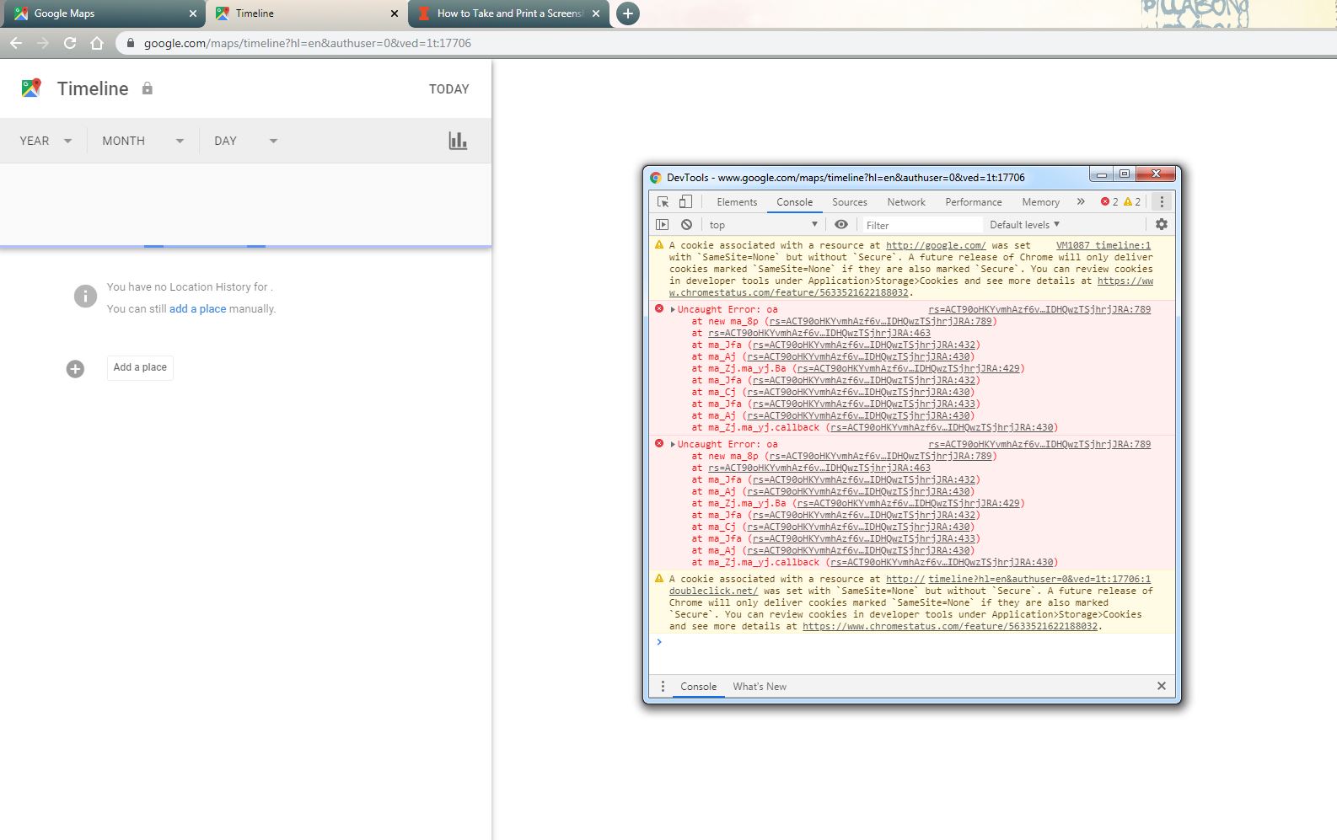Open the top execution context dropdown
Image resolution: width=1337 pixels, height=840 pixels.
(763, 225)
